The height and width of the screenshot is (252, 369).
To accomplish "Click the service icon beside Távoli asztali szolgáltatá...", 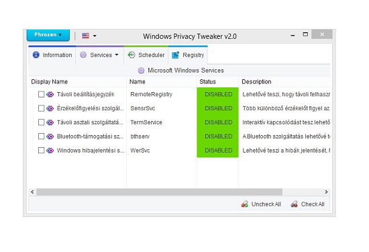I will [x=50, y=122].
